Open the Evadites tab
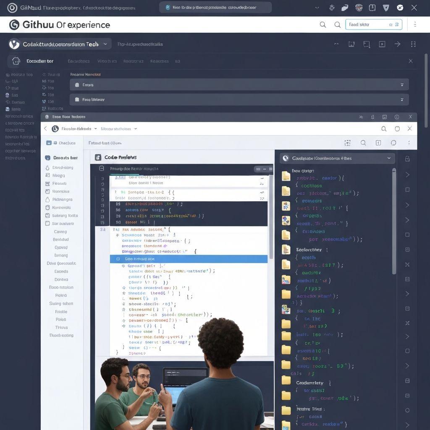The image size is (430, 430). [x=79, y=61]
